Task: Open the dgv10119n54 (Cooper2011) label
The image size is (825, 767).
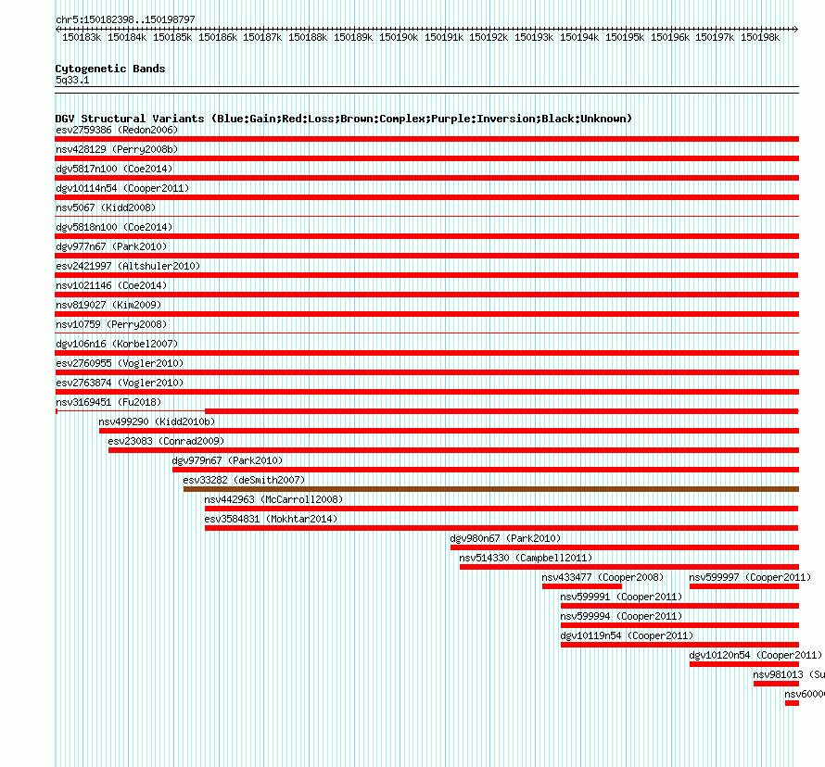Action: pos(627,635)
